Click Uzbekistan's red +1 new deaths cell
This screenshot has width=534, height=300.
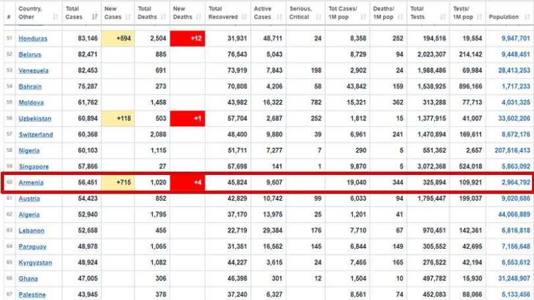[x=187, y=118]
